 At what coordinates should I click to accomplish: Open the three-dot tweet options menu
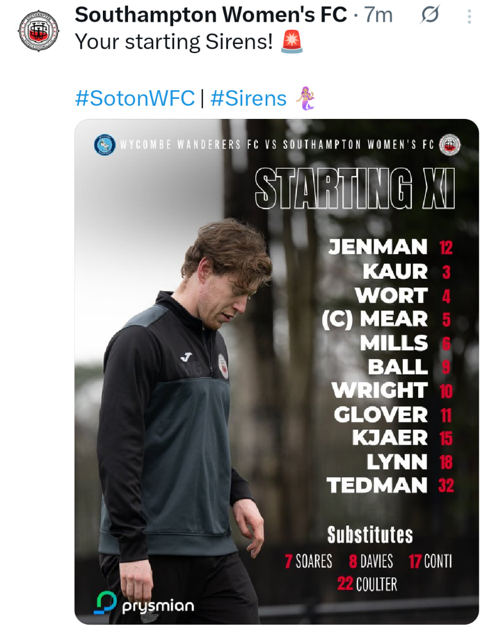(469, 17)
